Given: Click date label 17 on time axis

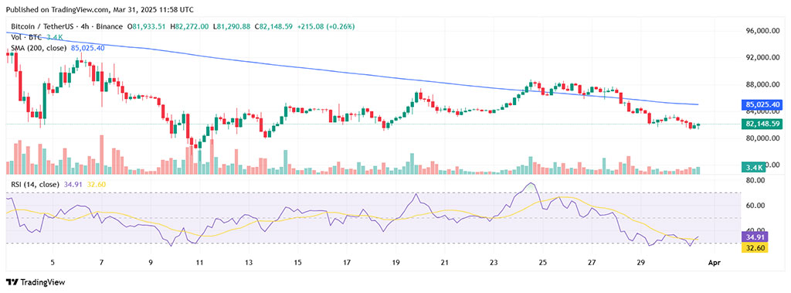Looking at the screenshot, I should [347, 263].
